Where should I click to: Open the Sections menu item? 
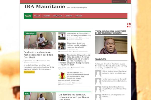click(47, 16)
